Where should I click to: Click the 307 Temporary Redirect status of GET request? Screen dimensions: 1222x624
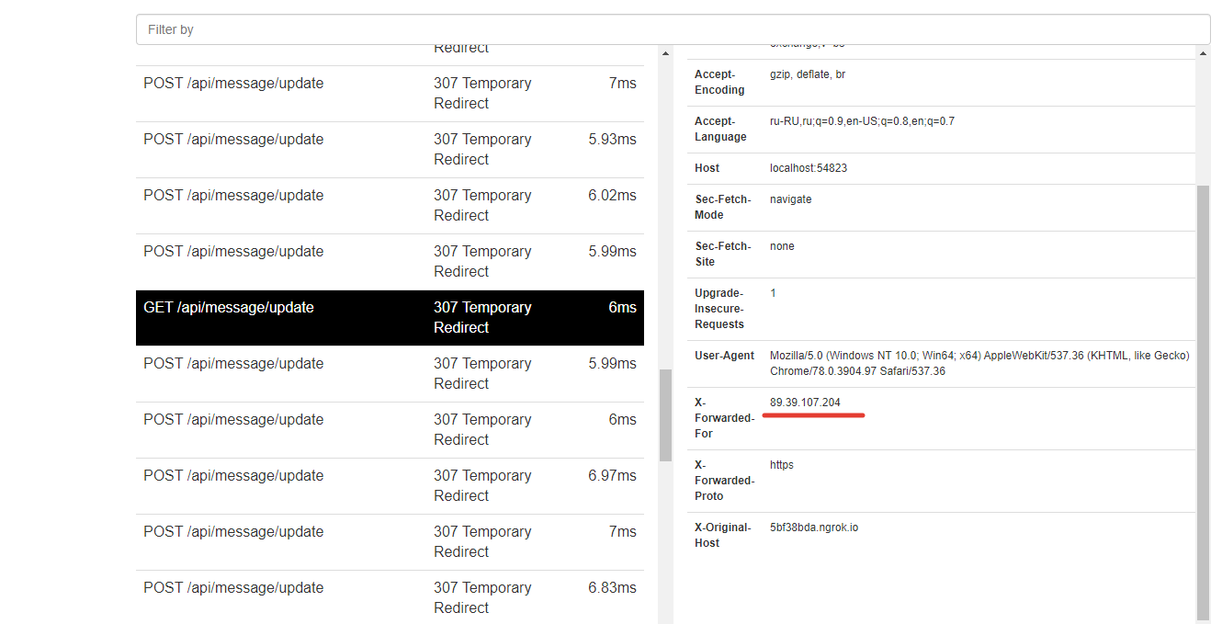click(482, 318)
